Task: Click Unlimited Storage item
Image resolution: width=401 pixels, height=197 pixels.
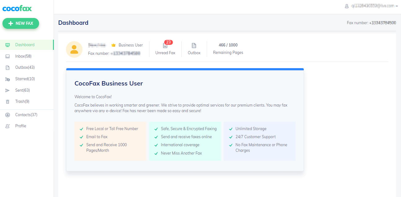Action: (251, 129)
